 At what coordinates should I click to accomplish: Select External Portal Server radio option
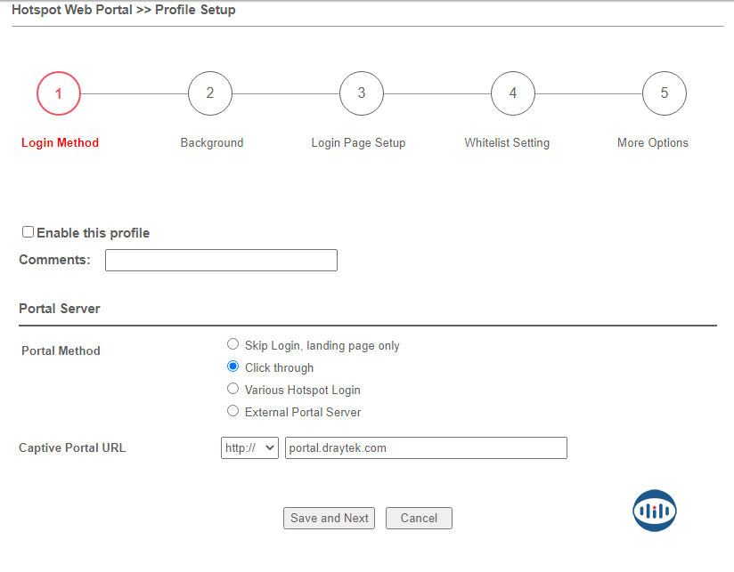point(233,411)
